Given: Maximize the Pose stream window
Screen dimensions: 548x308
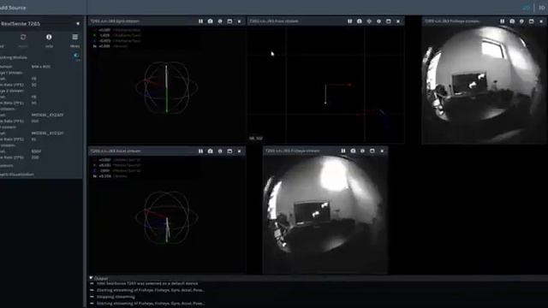Looking at the screenshot, I should click(x=388, y=21).
